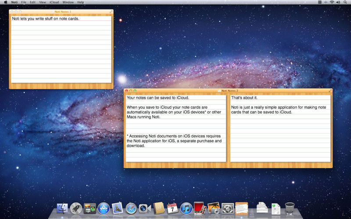Enter full screen for Noti Notes 1

(111, 12)
